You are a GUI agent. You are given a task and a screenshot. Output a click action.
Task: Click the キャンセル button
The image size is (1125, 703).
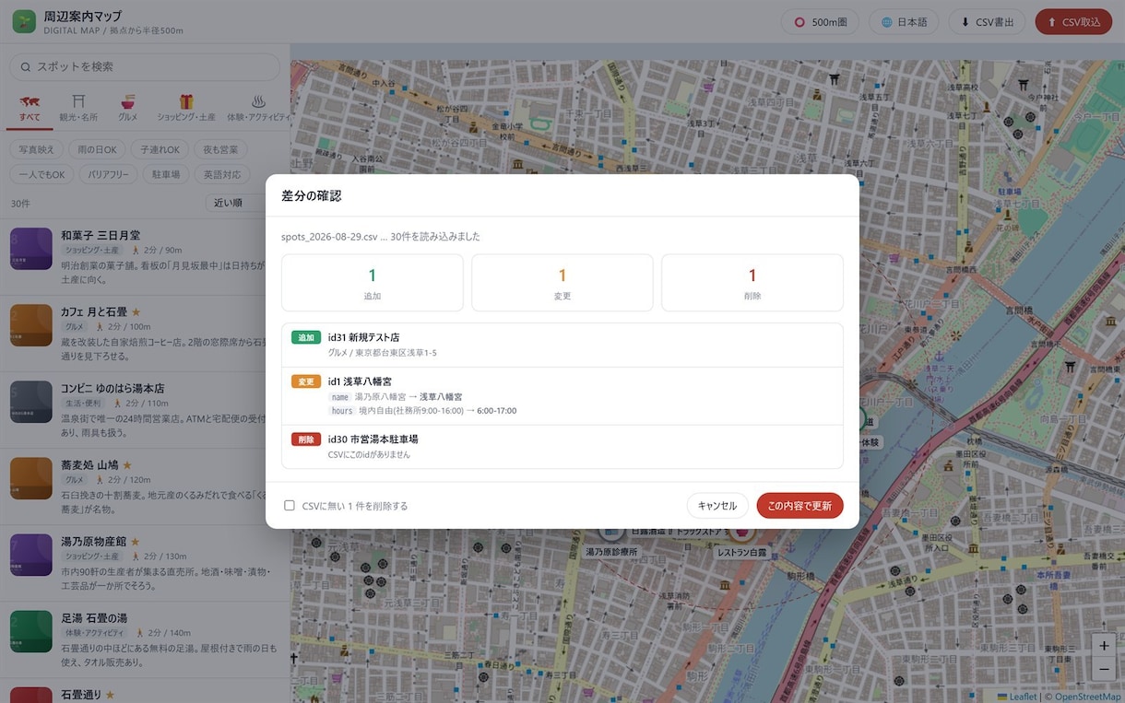click(x=717, y=506)
